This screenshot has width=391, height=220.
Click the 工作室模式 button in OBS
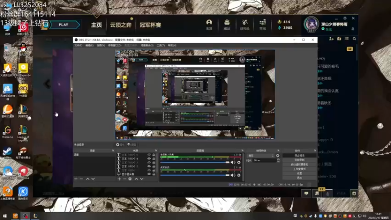pos(300,169)
